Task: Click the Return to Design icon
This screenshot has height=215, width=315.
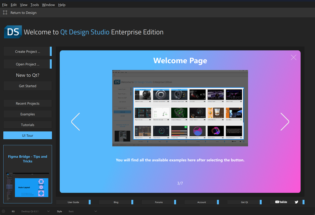Action: pyautogui.click(x=5, y=13)
